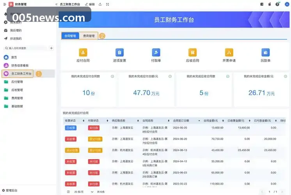
Task: Click the amount 110,000.00
Action: 216,184
